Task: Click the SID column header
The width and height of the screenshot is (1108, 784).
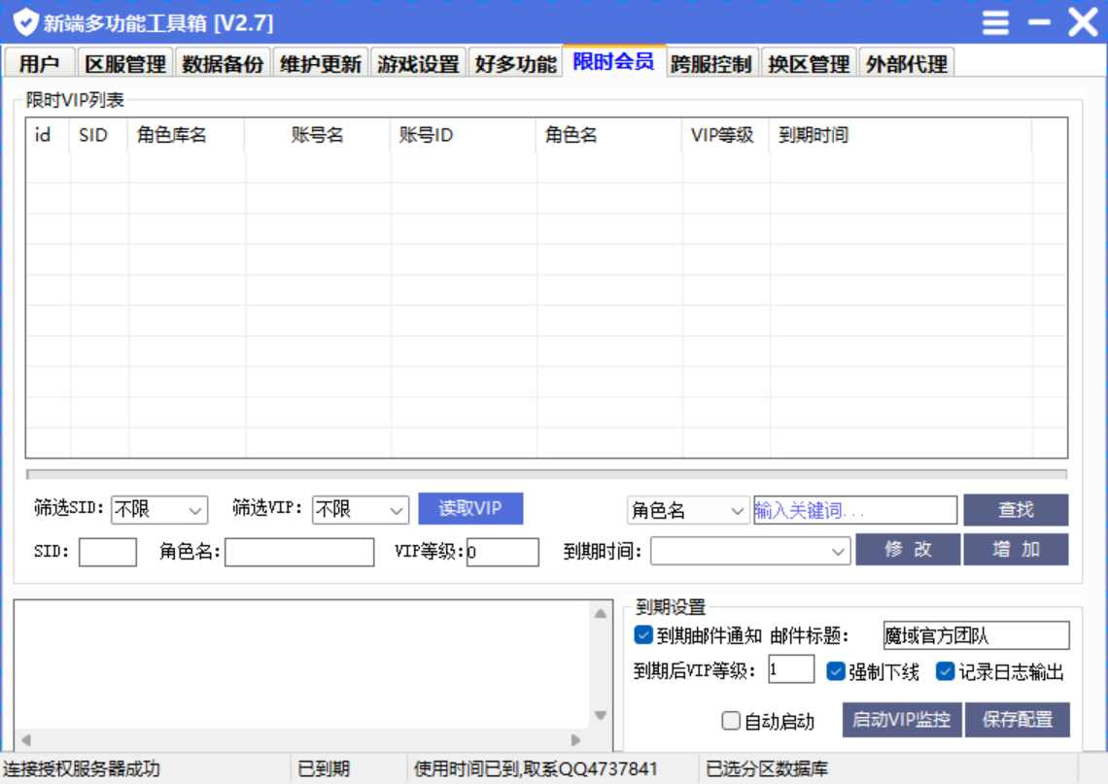Action: tap(99, 135)
